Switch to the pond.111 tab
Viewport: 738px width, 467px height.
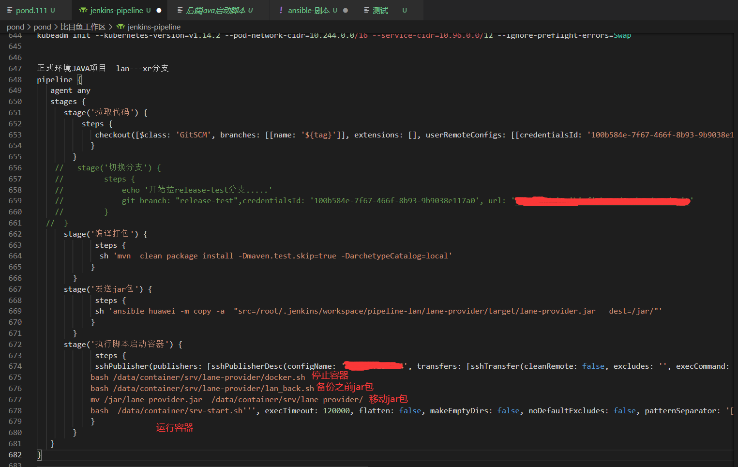35,10
